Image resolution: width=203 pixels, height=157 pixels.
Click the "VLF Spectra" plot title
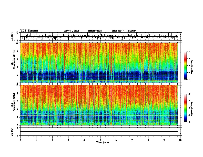[x=29, y=31]
